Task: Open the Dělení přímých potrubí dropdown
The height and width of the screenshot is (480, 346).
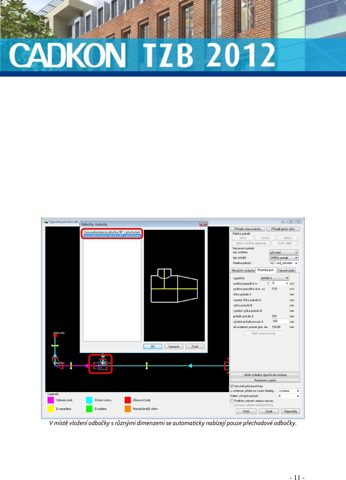Action: 289,396
